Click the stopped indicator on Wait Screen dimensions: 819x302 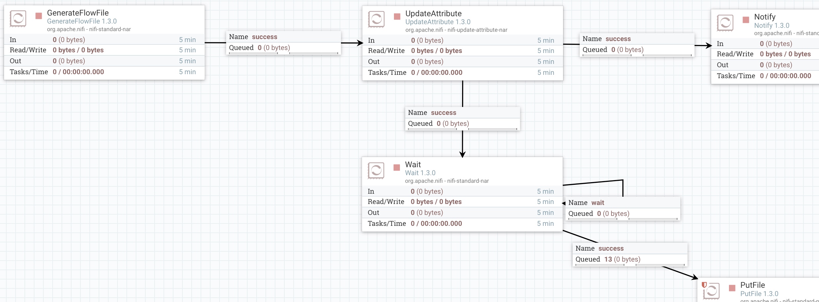396,167
